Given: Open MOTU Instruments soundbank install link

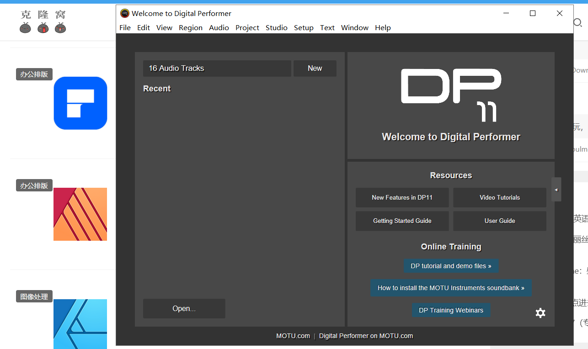Looking at the screenshot, I should (x=451, y=288).
